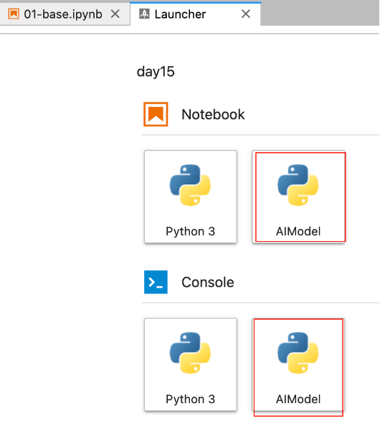Close the Launcher tab
The width and height of the screenshot is (380, 429).
click(x=246, y=14)
